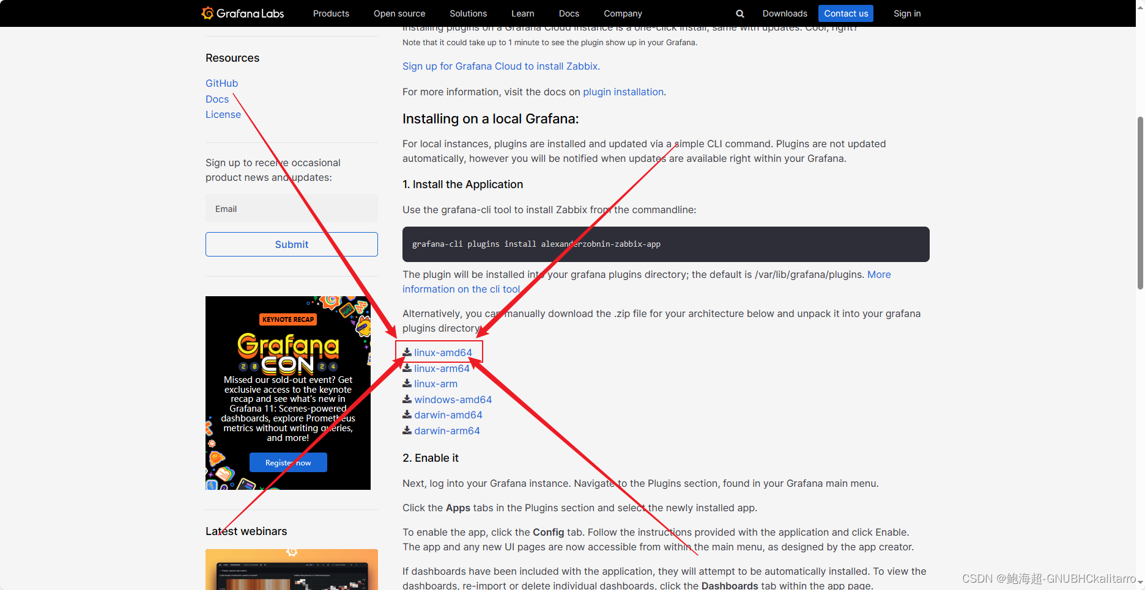Go to Downloads in the navbar

coord(785,13)
